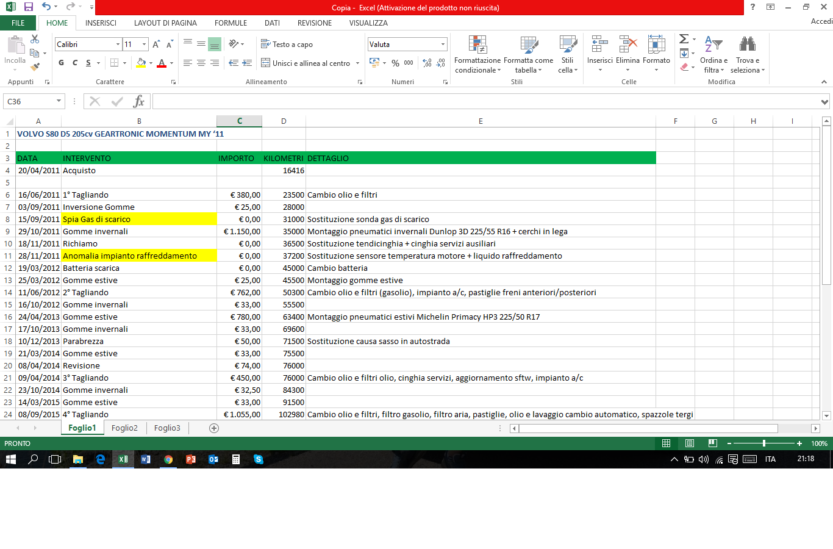Open the FILE tab
Screen dimensions: 833x549
click(18, 23)
